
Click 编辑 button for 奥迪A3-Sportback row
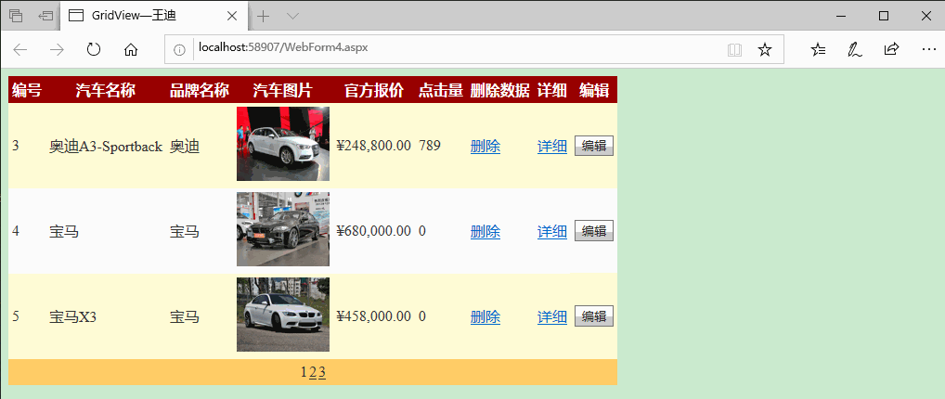pyautogui.click(x=593, y=146)
